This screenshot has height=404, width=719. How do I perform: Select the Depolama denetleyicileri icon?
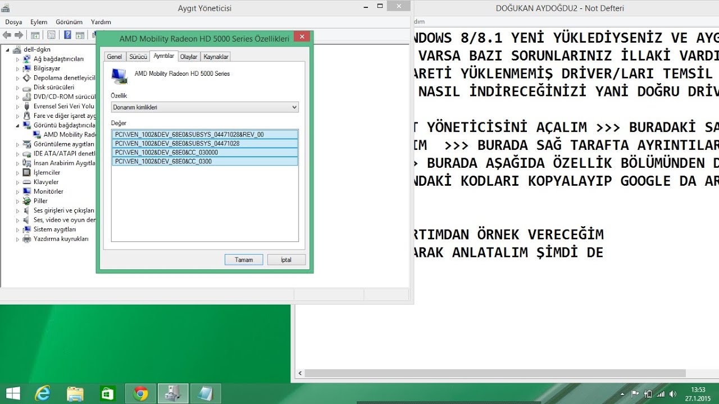(x=27, y=78)
